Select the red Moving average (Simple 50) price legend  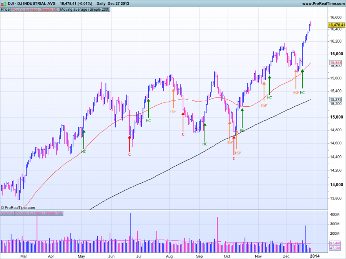(35, 10)
